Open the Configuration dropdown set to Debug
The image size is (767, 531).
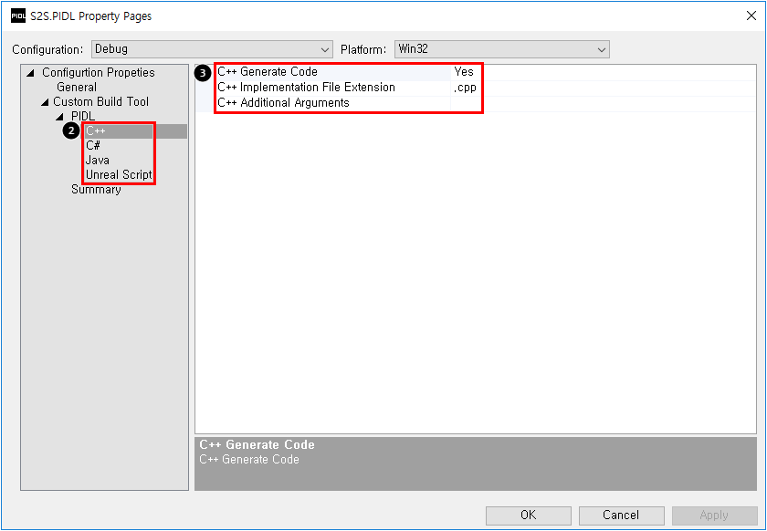tap(212, 49)
